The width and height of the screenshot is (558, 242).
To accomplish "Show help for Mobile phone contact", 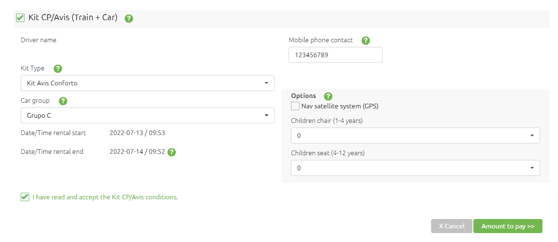I will [365, 40].
